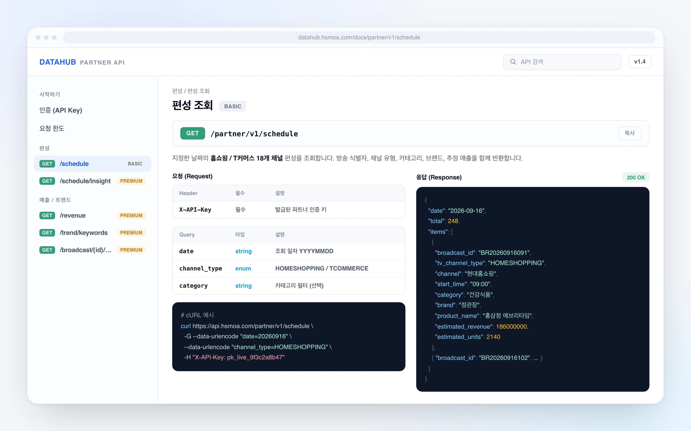
Task: Open the 요청 한도 page
Action: 52,128
